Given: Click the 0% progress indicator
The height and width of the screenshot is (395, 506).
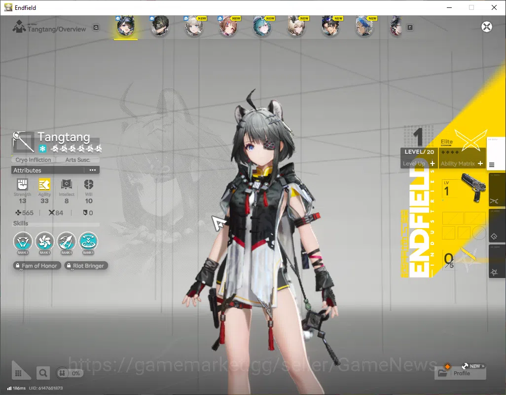Looking at the screenshot, I should pos(70,373).
